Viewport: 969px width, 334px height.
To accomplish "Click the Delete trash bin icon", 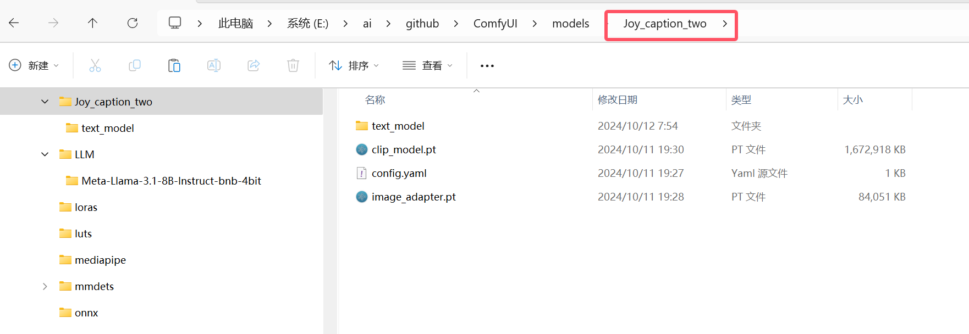I will click(x=293, y=66).
